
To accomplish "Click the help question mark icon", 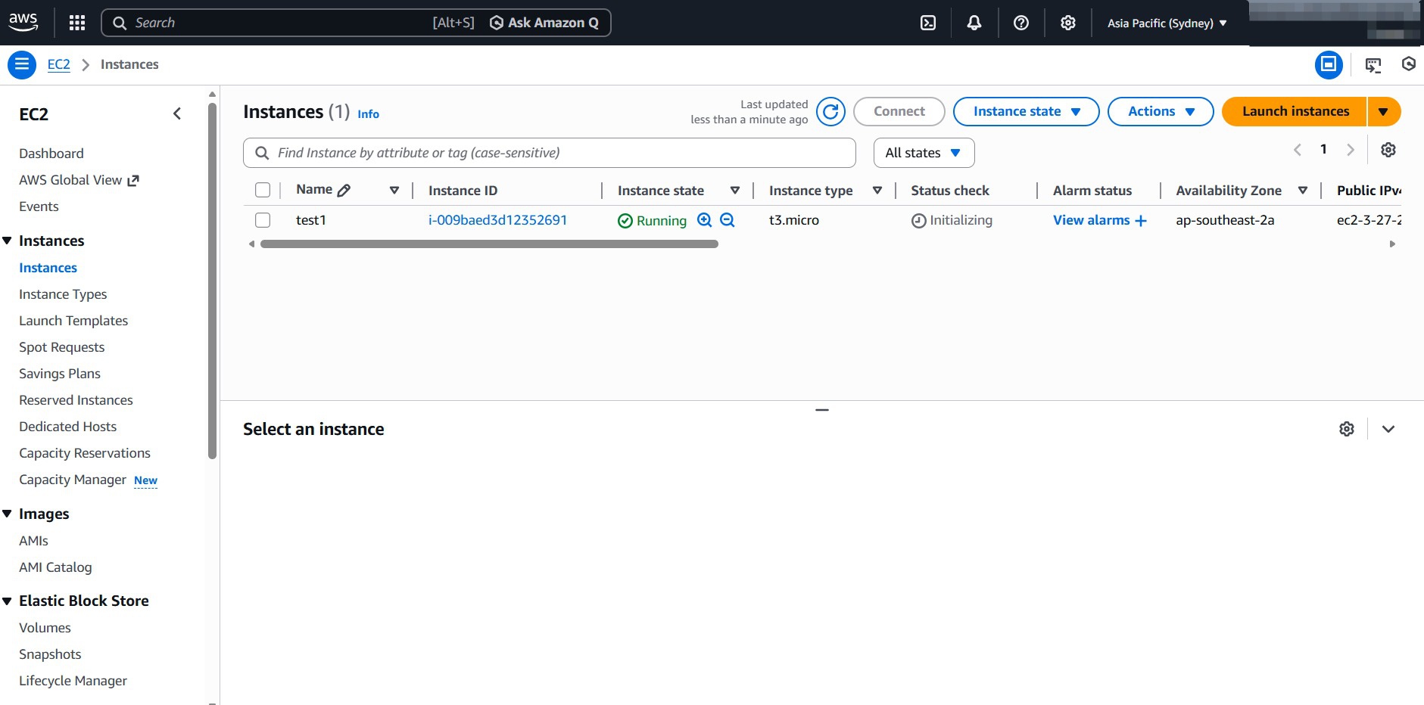I will click(x=1020, y=23).
